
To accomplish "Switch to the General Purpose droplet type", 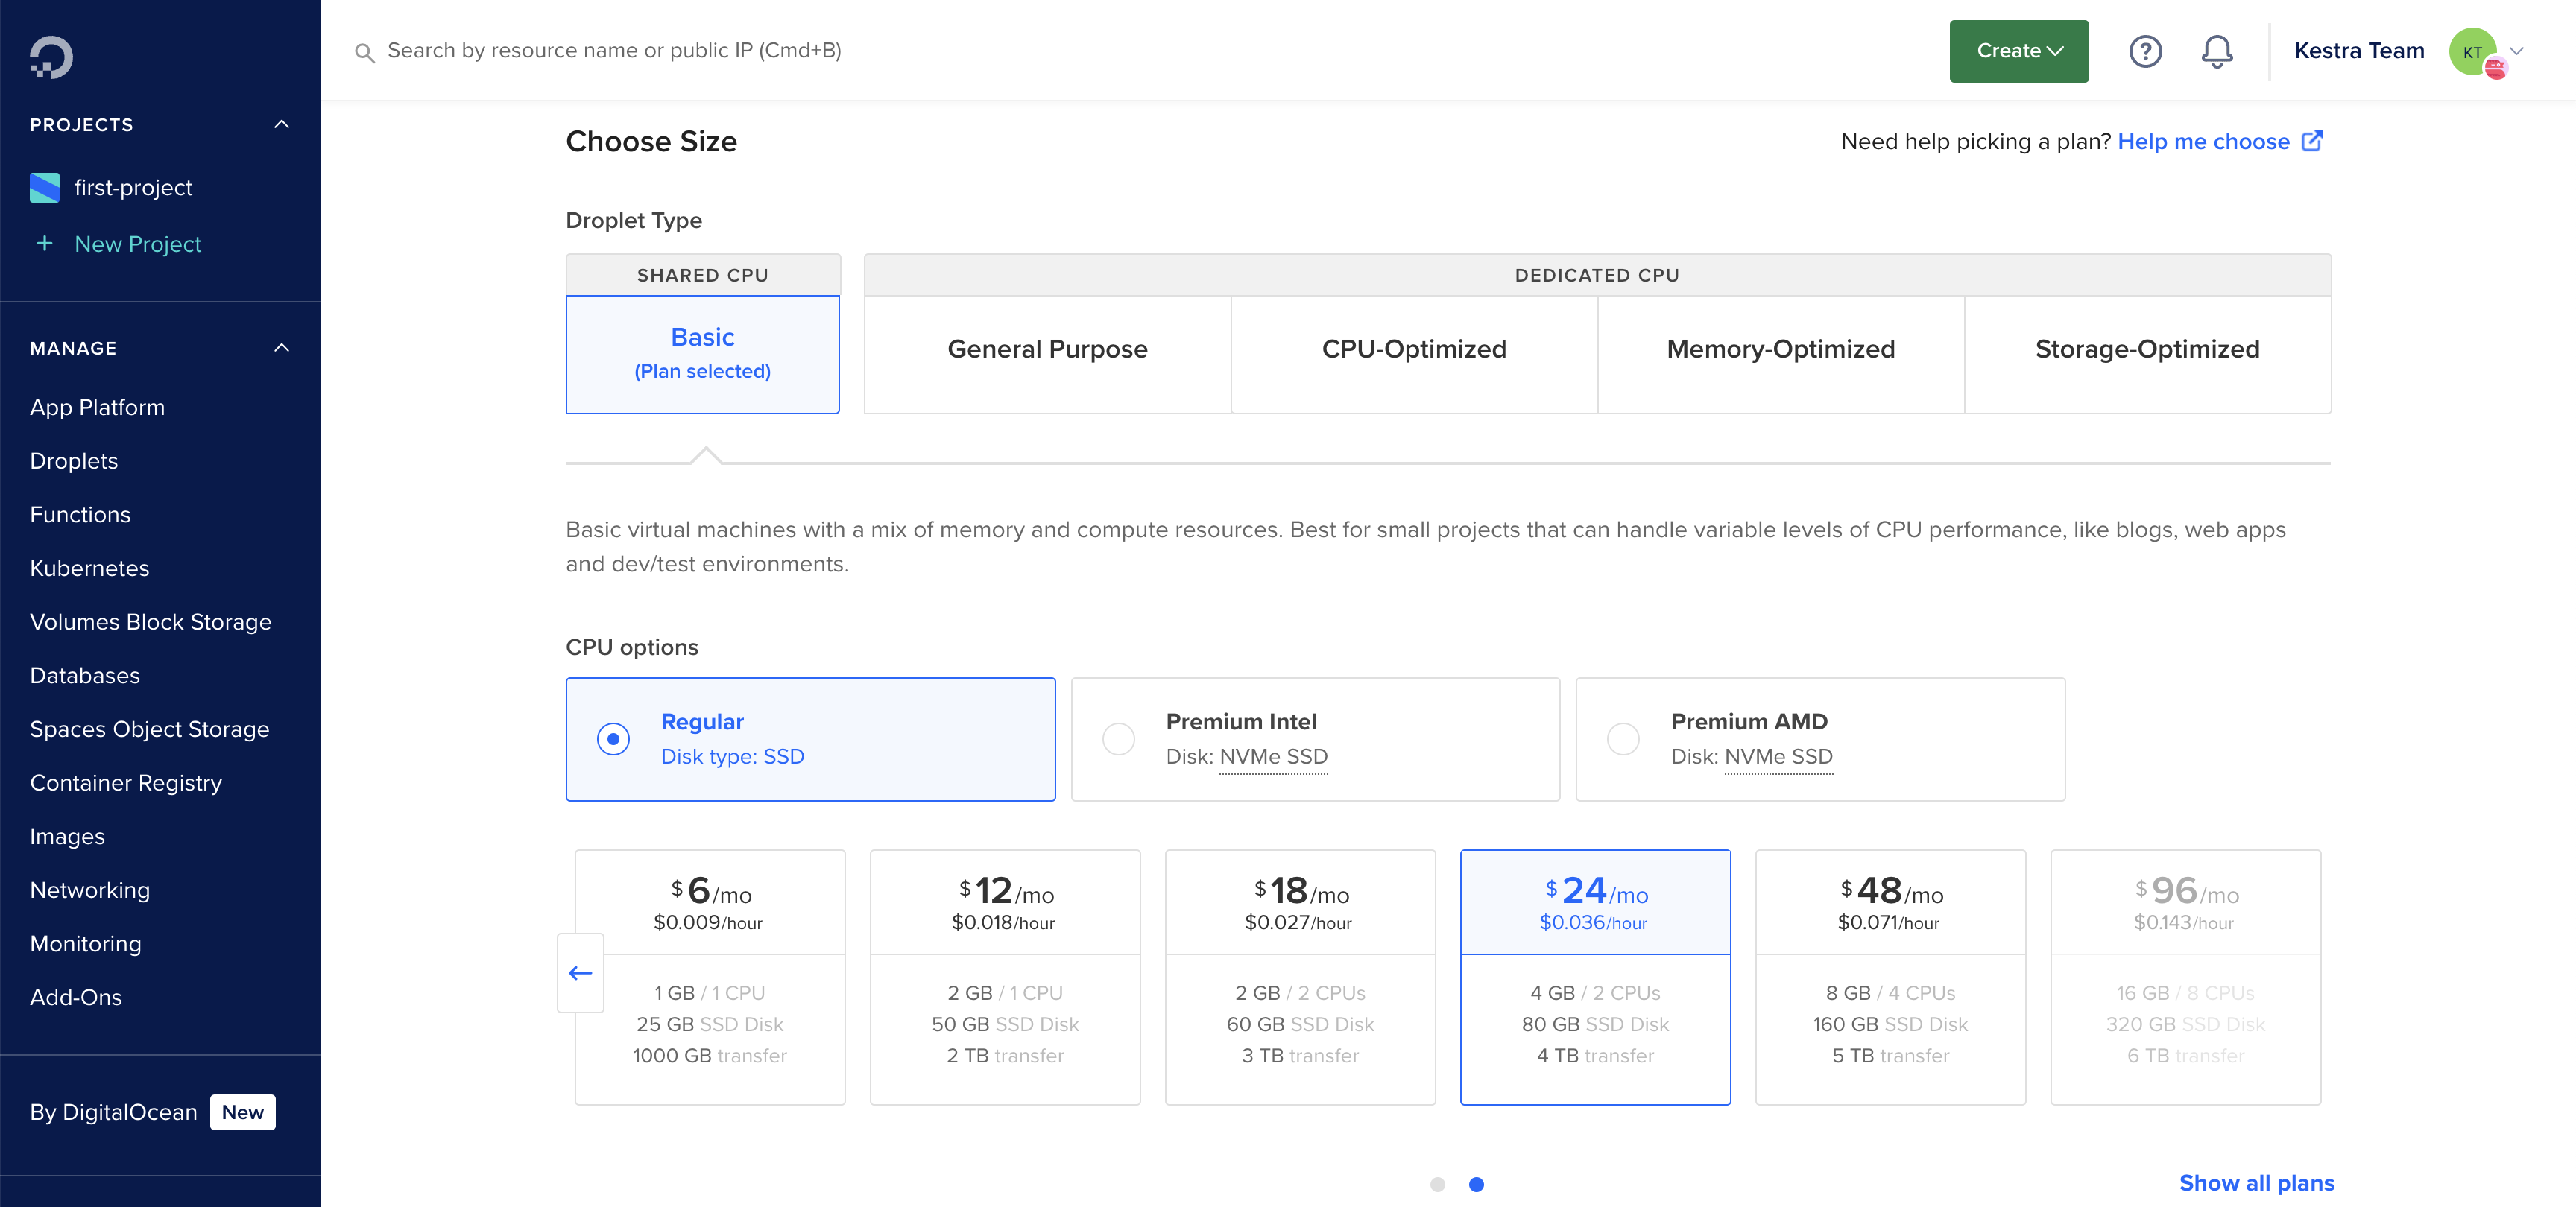I will pos(1047,349).
